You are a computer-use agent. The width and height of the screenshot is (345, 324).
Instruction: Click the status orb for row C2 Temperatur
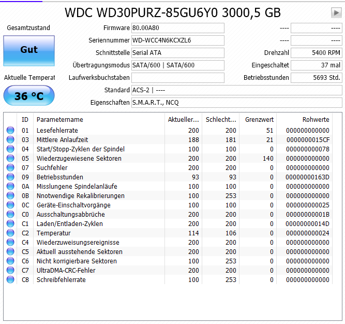[10, 233]
